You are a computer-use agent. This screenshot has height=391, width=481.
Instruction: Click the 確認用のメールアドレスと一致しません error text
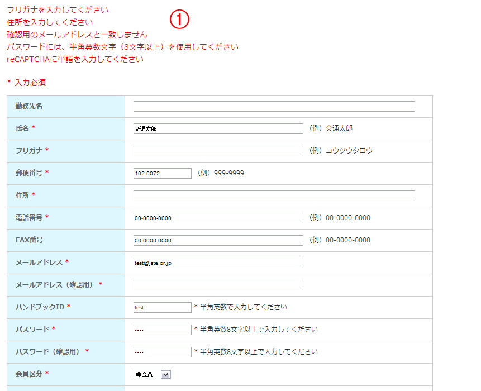click(x=77, y=35)
